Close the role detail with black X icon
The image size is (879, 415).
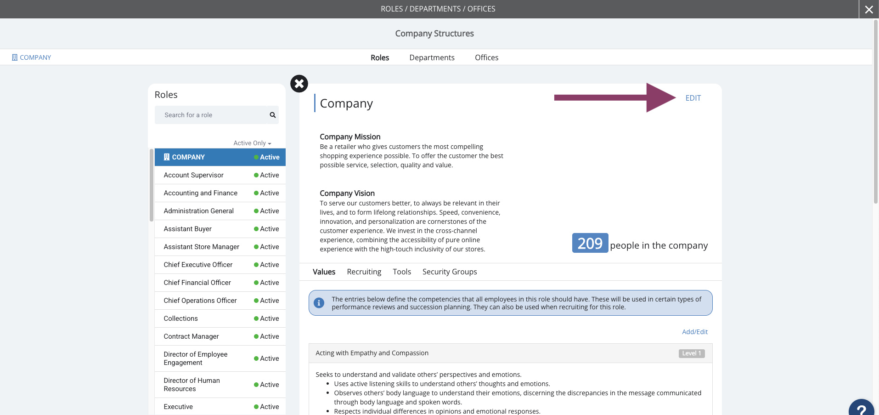299,84
